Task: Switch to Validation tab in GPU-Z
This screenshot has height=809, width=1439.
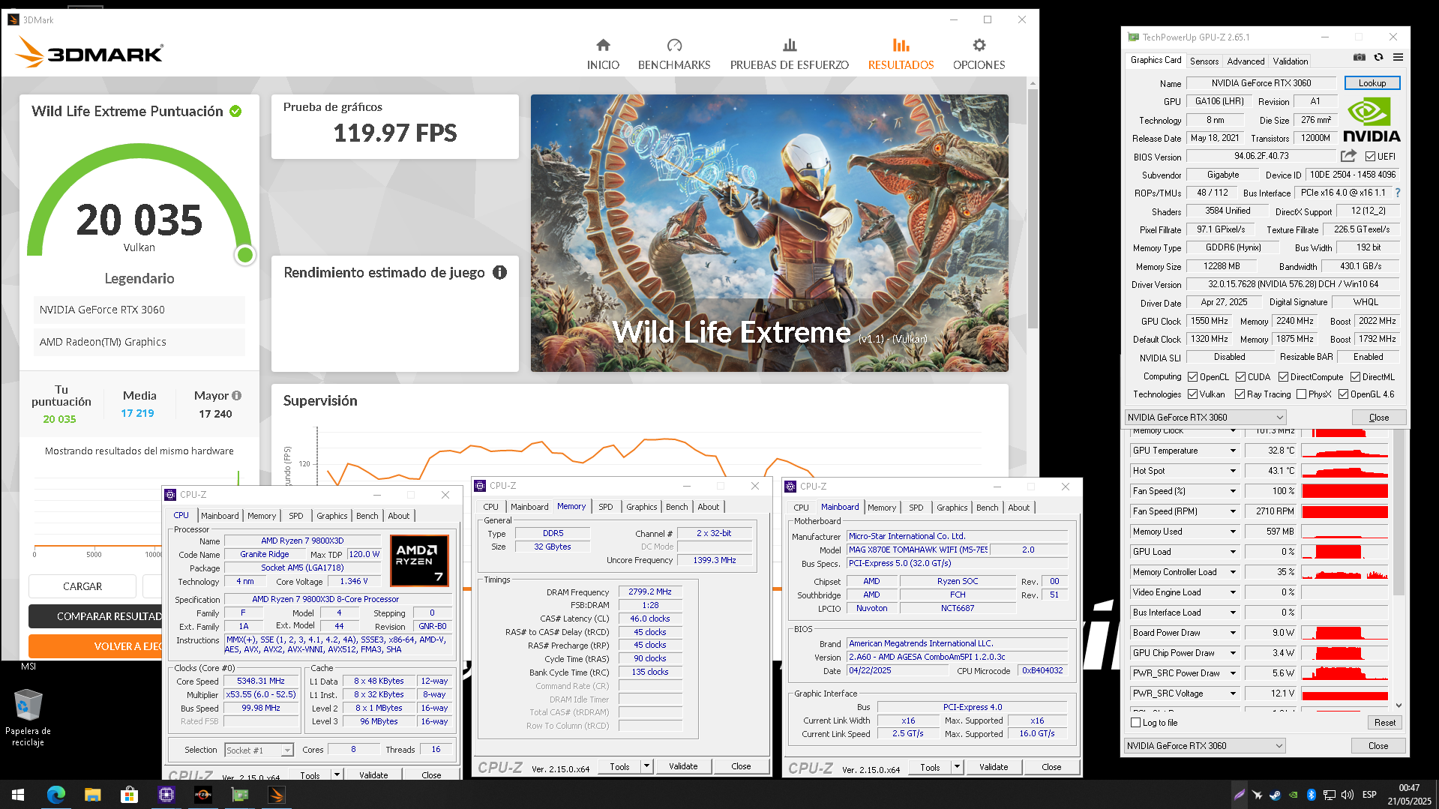Action: point(1291,61)
